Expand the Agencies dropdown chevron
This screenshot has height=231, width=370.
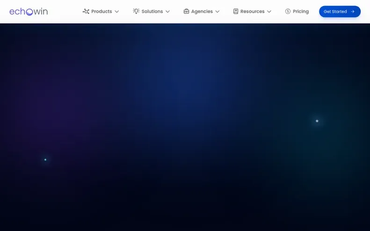218,12
